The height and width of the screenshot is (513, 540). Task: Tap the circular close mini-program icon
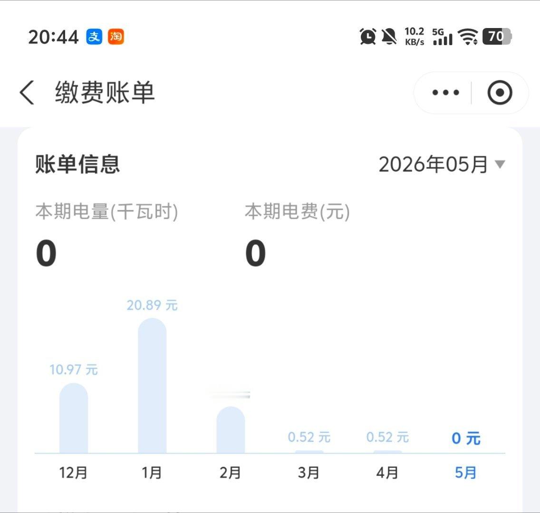coord(500,93)
